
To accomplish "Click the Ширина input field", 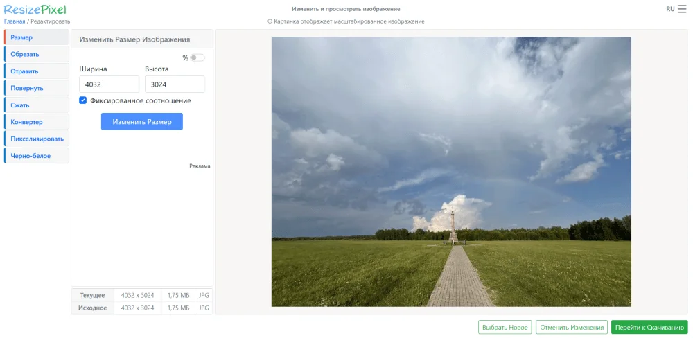I will [109, 84].
